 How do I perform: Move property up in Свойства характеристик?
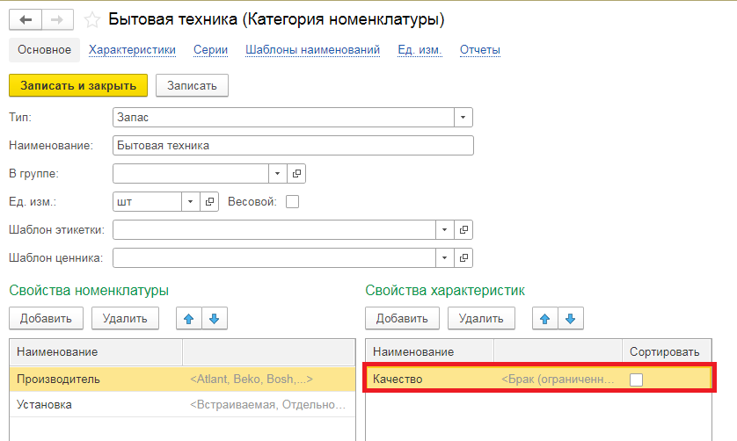(x=545, y=319)
